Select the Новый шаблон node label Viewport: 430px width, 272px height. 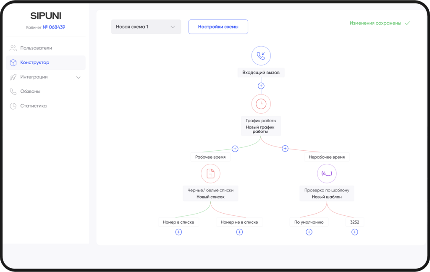click(x=327, y=197)
